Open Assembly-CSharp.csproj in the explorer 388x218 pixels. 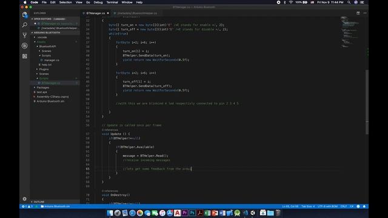53,97
